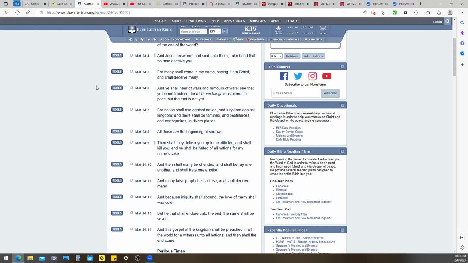Click the LOGIN link
This screenshot has height=263, width=468.
click(437, 22)
